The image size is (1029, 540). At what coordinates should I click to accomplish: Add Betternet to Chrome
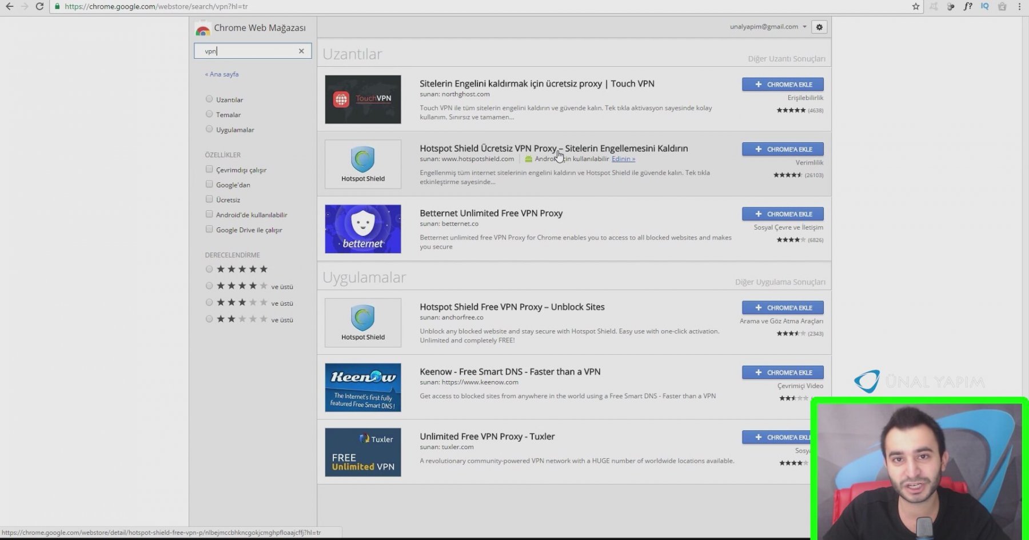[x=783, y=214]
